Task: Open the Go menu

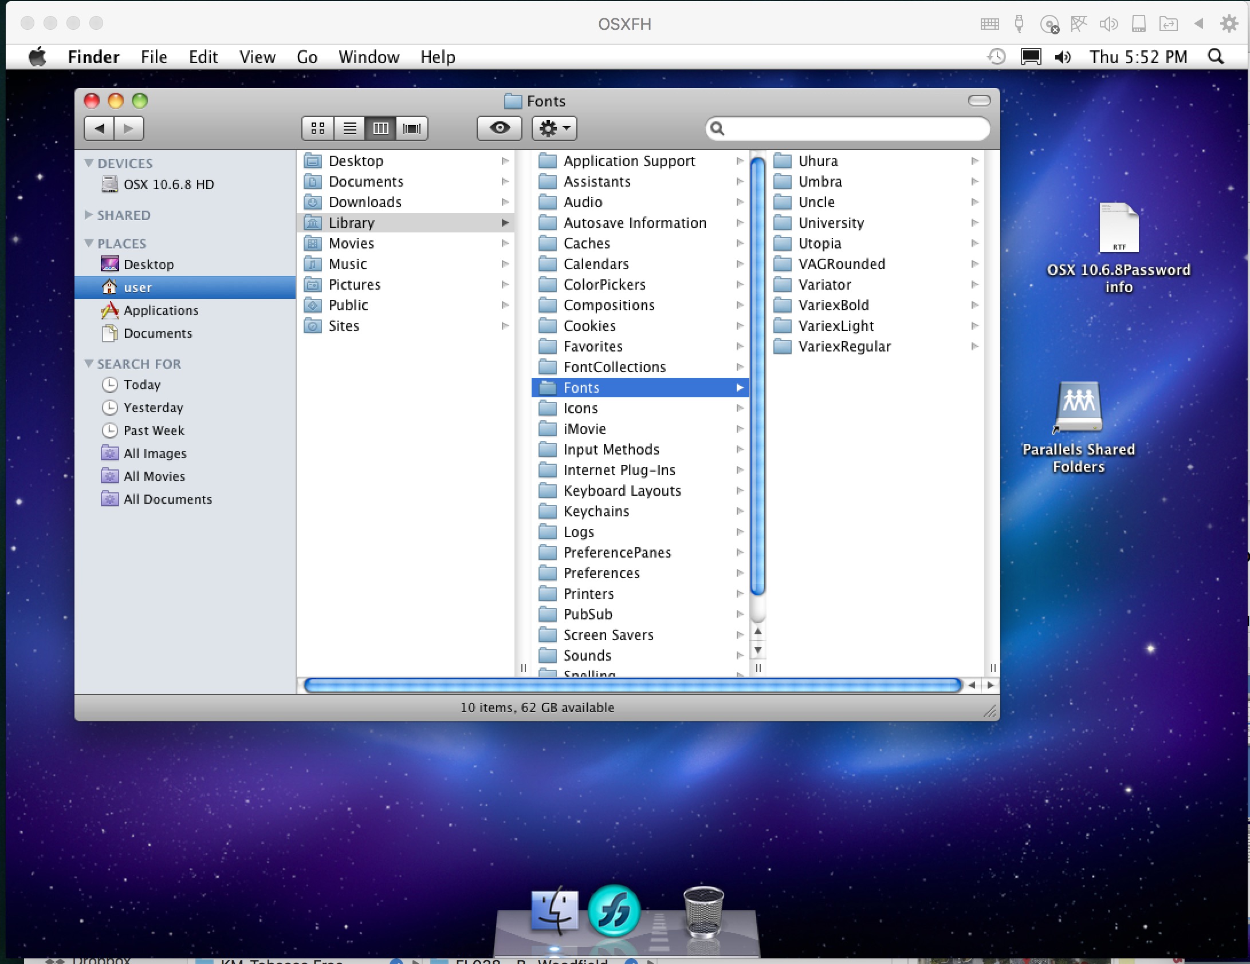Action: [x=307, y=57]
